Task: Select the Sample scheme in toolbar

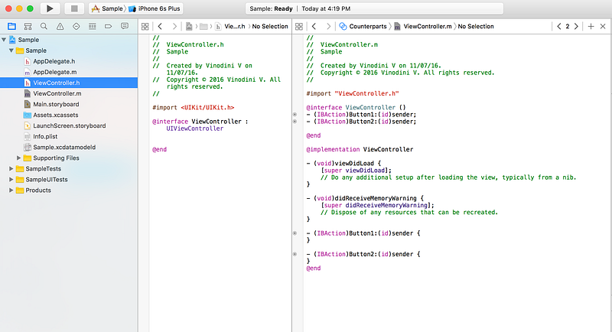Action: [x=107, y=8]
